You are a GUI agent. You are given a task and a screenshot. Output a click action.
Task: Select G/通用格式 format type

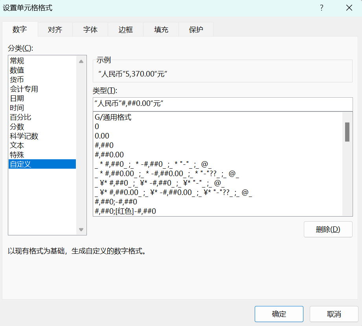point(218,117)
